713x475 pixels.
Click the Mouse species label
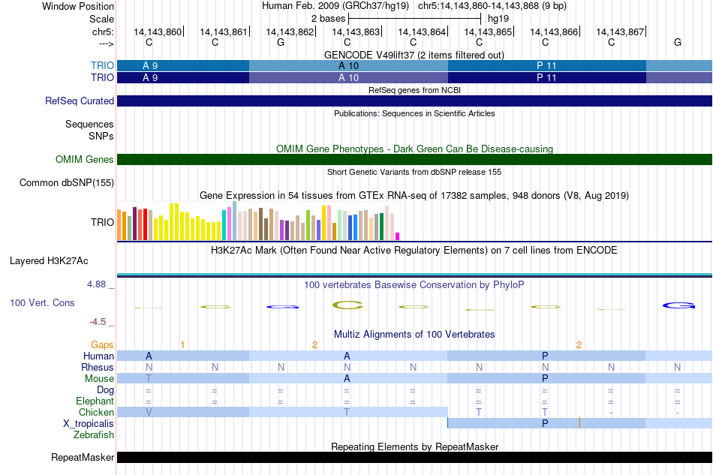99,379
